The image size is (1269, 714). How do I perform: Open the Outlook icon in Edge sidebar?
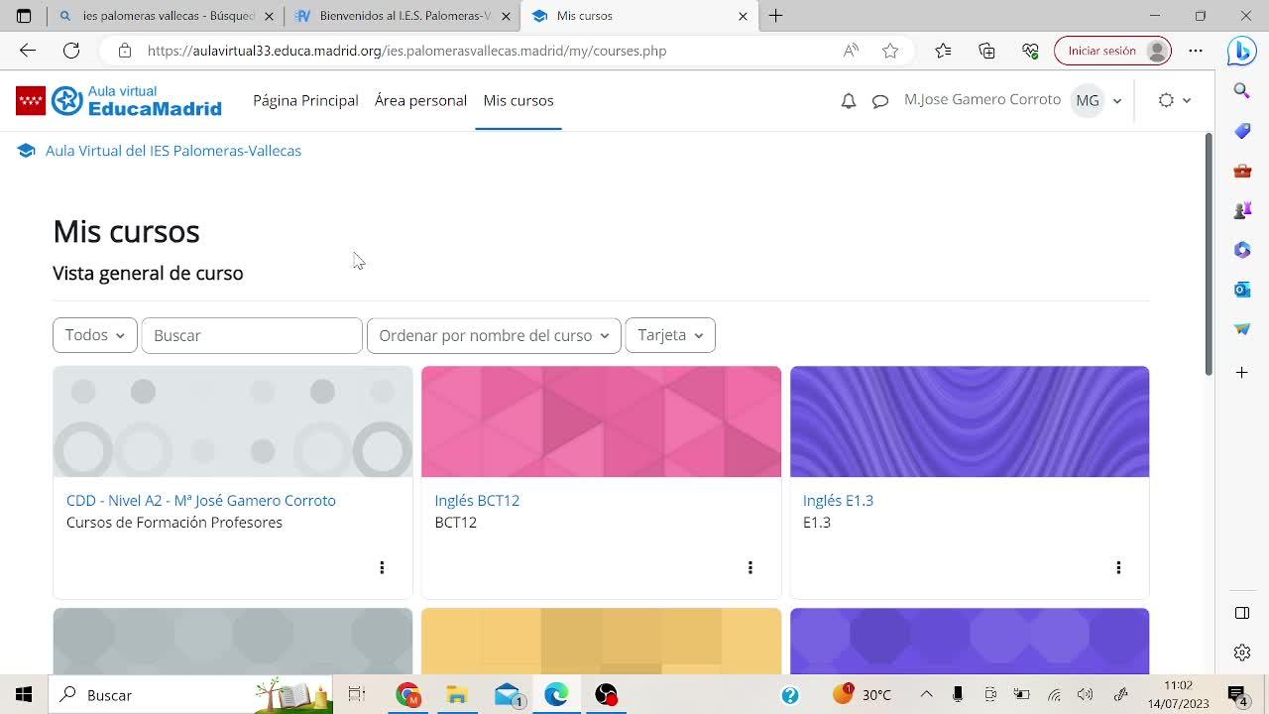(x=1242, y=289)
